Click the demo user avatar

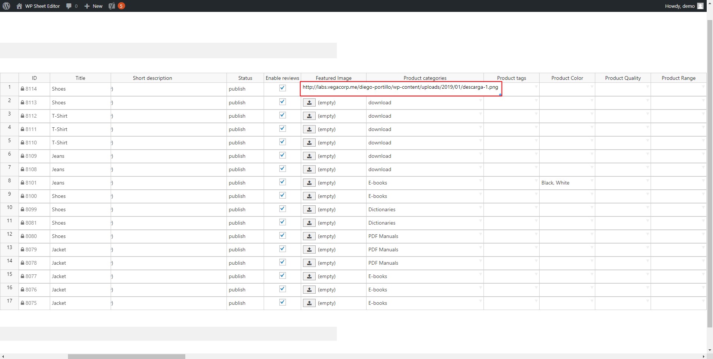700,6
